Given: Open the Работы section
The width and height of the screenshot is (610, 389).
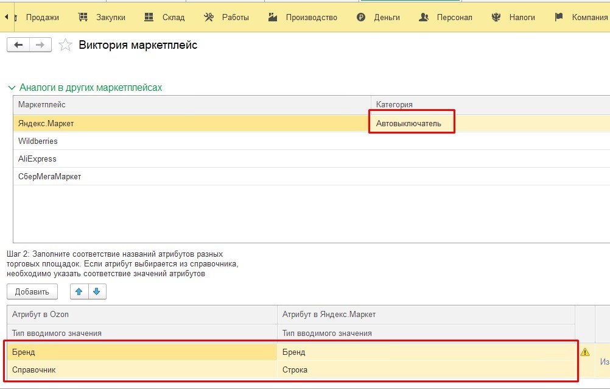Looking at the screenshot, I should [x=236, y=18].
